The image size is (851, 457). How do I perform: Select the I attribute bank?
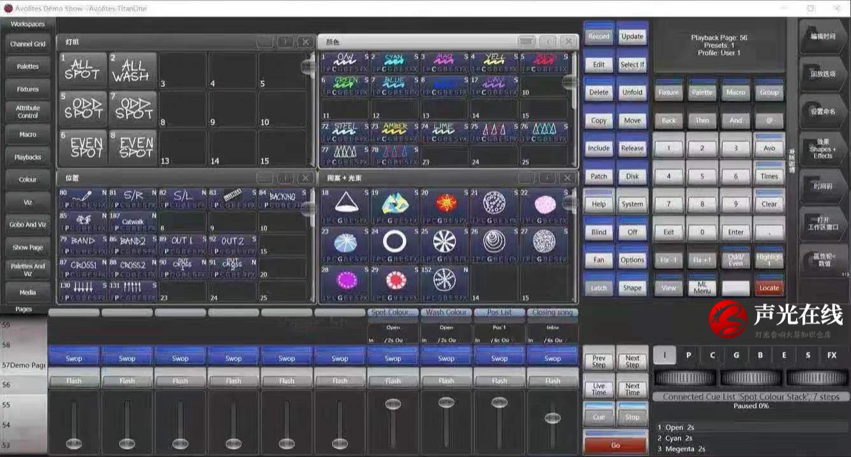(x=665, y=355)
